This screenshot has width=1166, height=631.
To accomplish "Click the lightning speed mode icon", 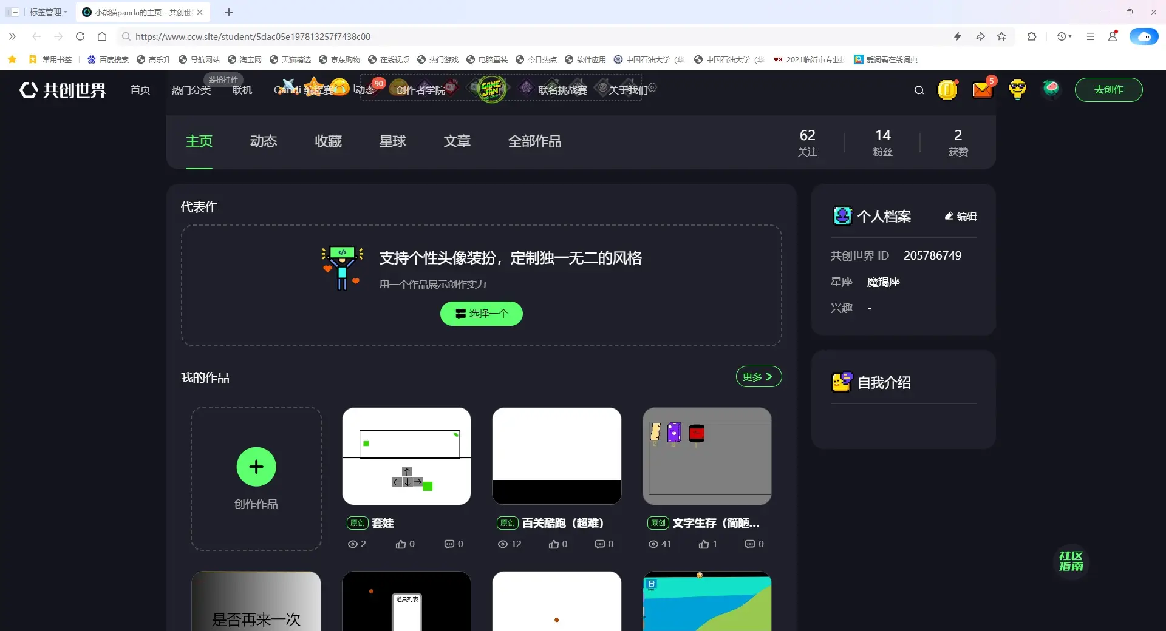I will pos(958,36).
